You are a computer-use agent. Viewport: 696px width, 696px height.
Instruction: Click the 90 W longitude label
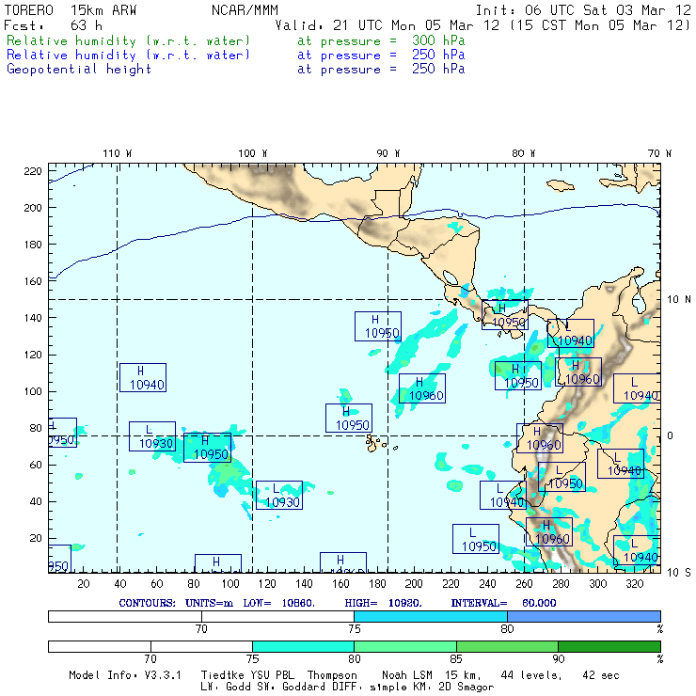point(388,153)
